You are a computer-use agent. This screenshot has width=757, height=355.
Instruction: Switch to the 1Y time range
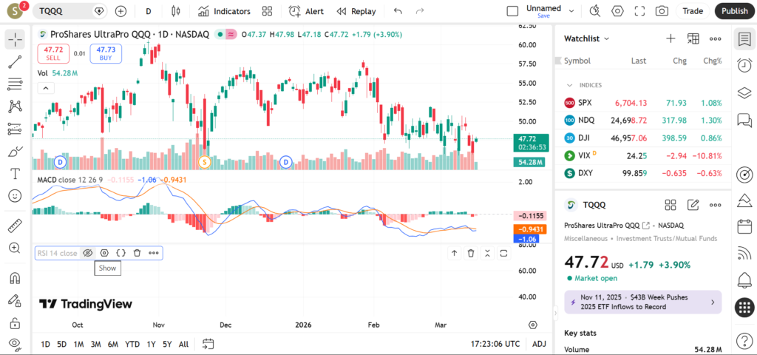coord(151,344)
